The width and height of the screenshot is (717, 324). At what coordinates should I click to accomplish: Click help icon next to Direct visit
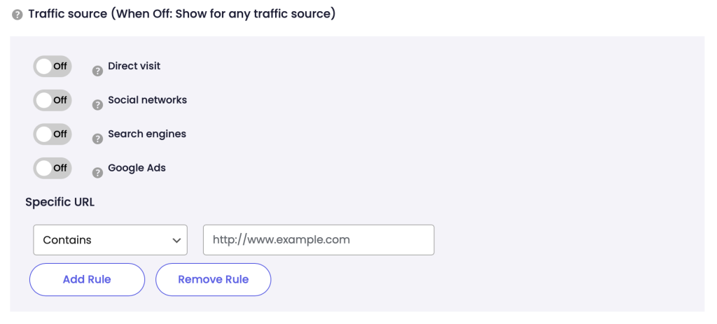pos(98,71)
